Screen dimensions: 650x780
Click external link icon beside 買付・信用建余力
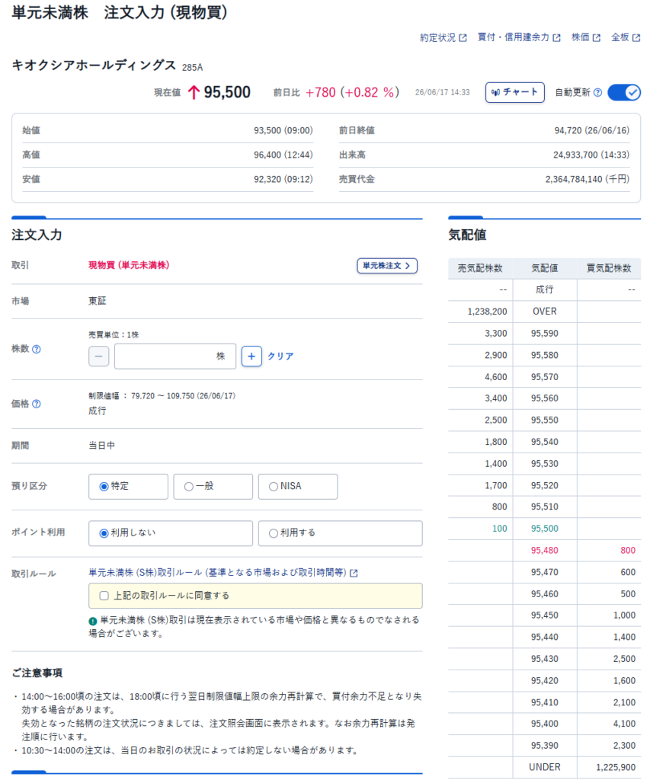point(556,38)
